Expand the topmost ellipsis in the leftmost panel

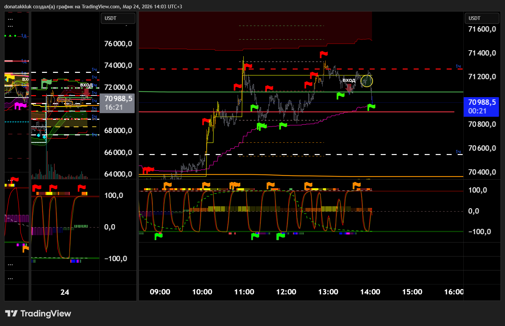(10, 19)
